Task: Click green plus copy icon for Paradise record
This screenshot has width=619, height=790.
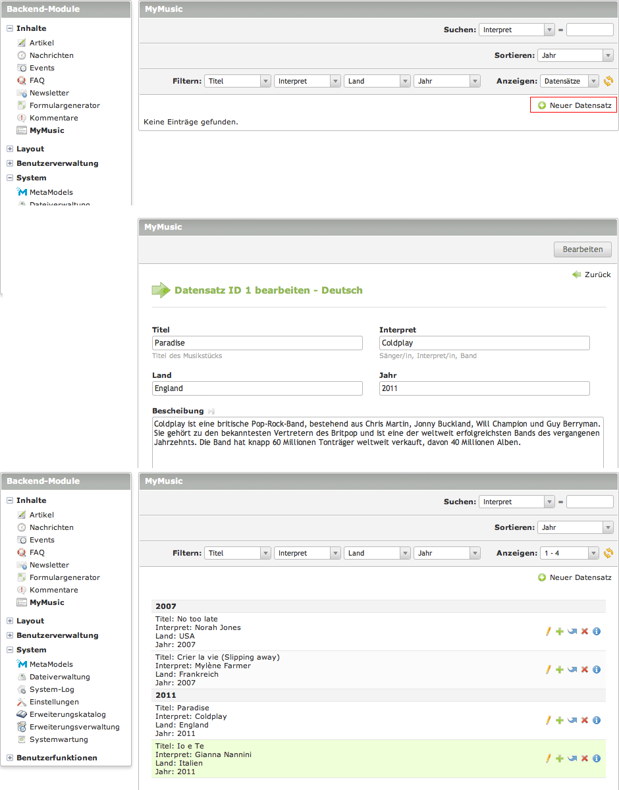Action: pos(560,720)
